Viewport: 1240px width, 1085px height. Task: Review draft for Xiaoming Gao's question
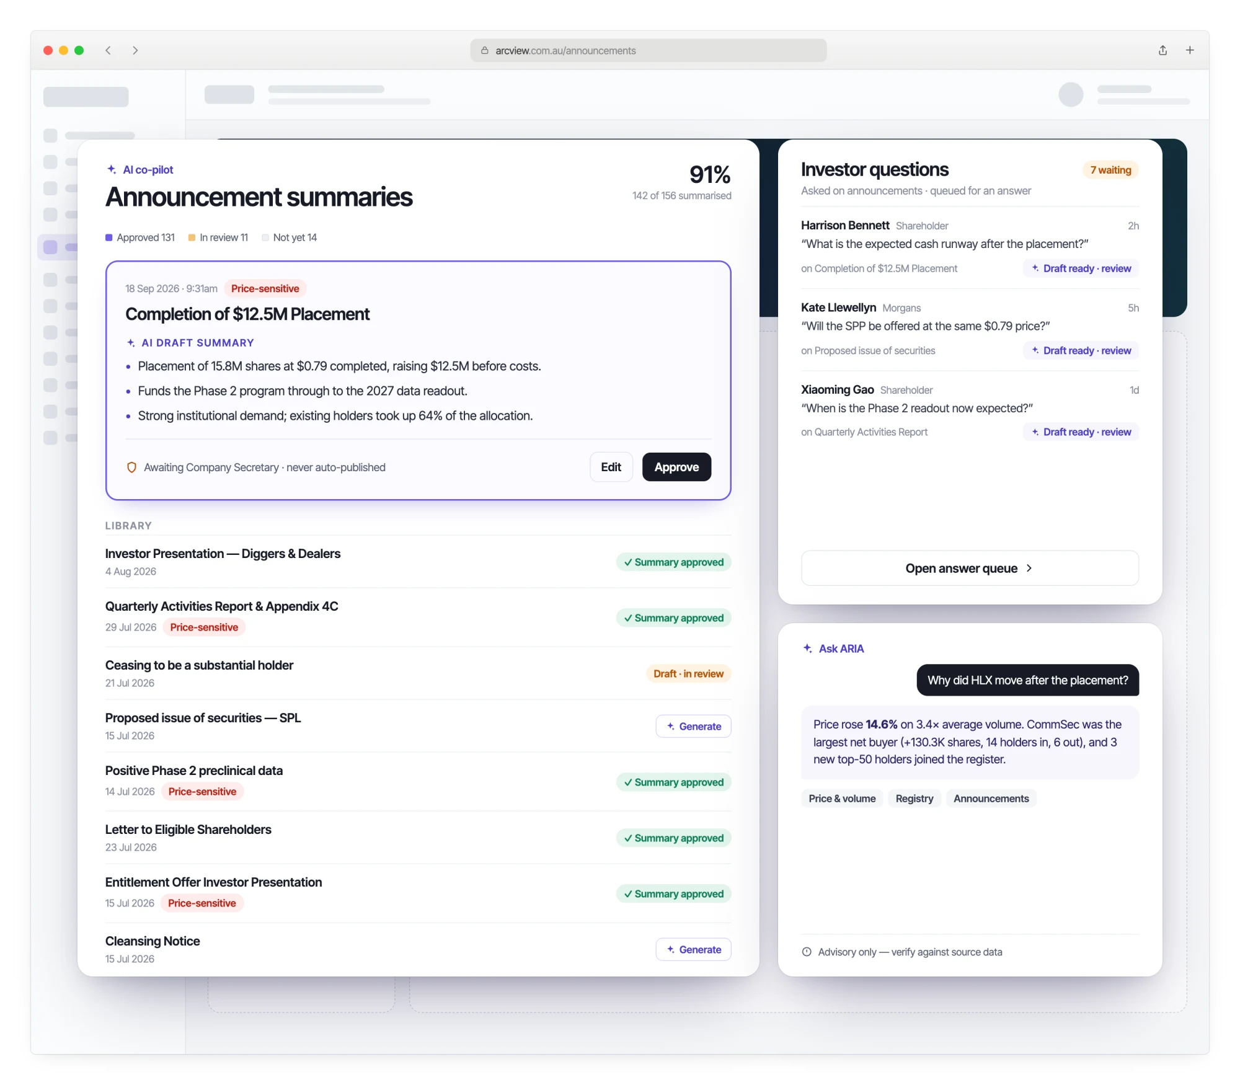(1081, 432)
